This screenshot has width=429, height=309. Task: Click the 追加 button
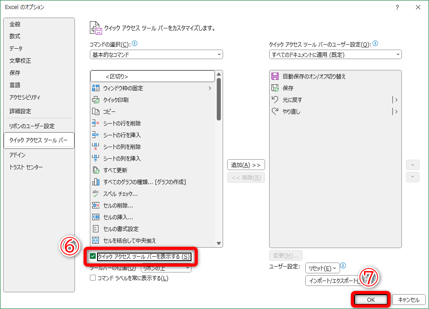[x=246, y=165]
